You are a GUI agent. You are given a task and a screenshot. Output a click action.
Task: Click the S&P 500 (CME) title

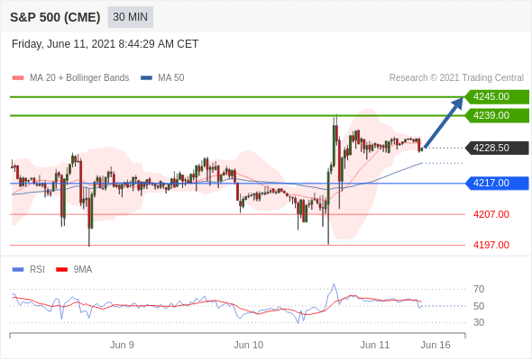pyautogui.click(x=55, y=17)
